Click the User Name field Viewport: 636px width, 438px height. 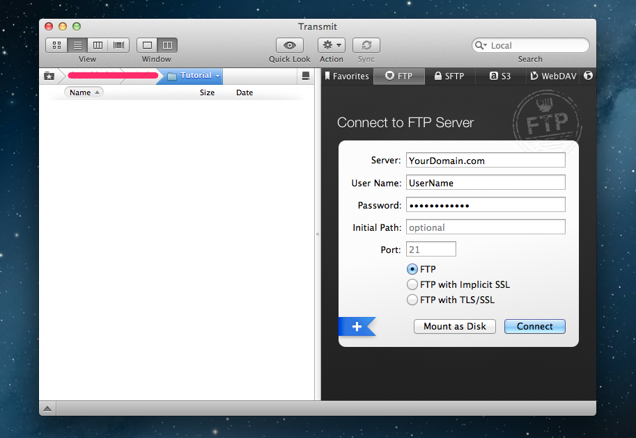click(486, 183)
